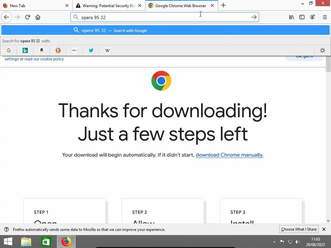
Task: Click the STEP 3 card
Action: (261, 211)
